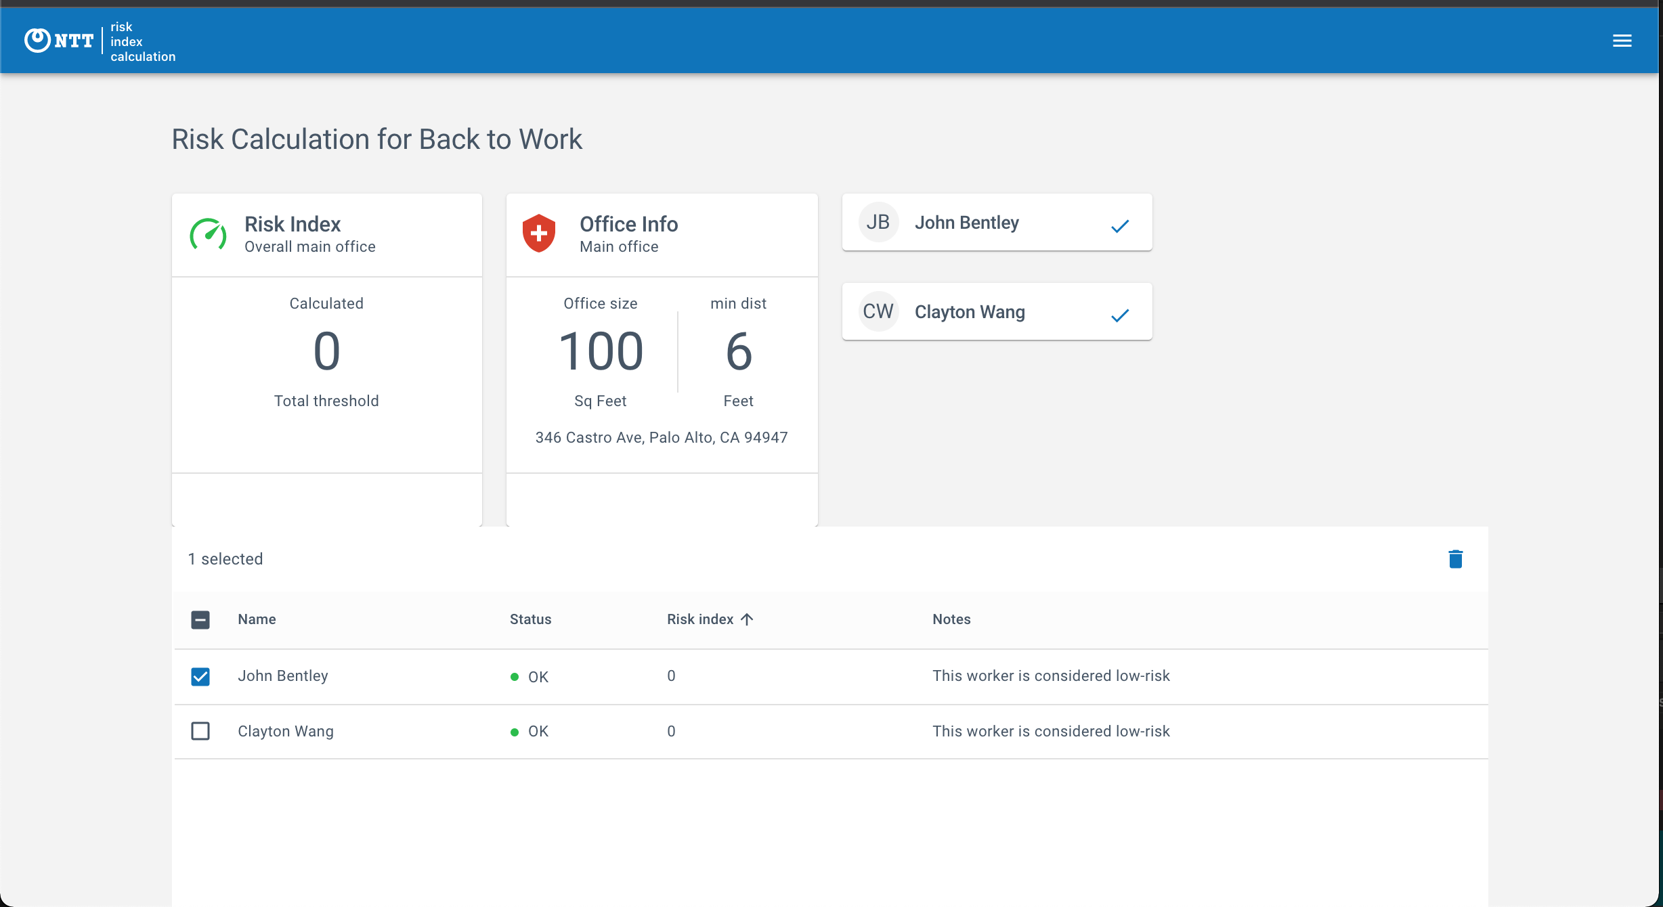Click the Notes column header
The height and width of the screenshot is (907, 1663).
click(951, 619)
